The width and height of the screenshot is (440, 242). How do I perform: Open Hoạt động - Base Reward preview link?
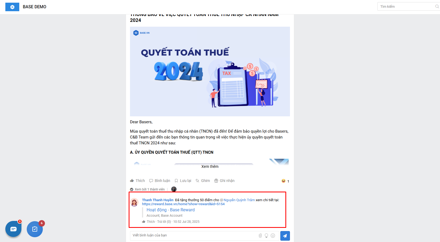tap(171, 210)
